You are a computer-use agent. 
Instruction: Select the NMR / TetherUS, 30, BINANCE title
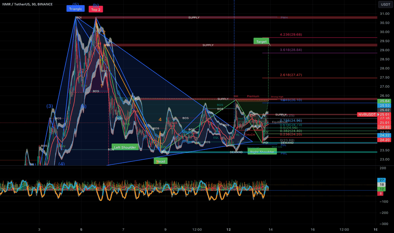[x=27, y=4]
